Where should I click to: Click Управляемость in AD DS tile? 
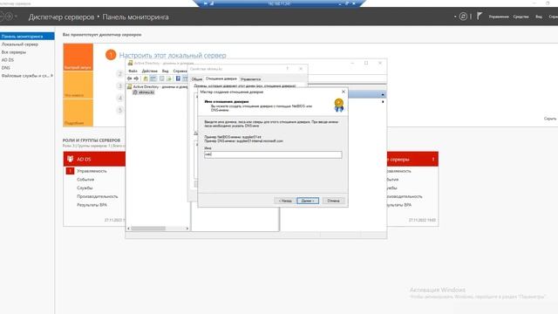[92, 171]
